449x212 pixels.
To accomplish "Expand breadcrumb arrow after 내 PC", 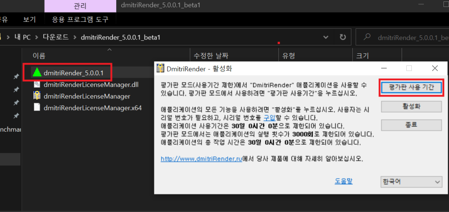I will coord(36,38).
